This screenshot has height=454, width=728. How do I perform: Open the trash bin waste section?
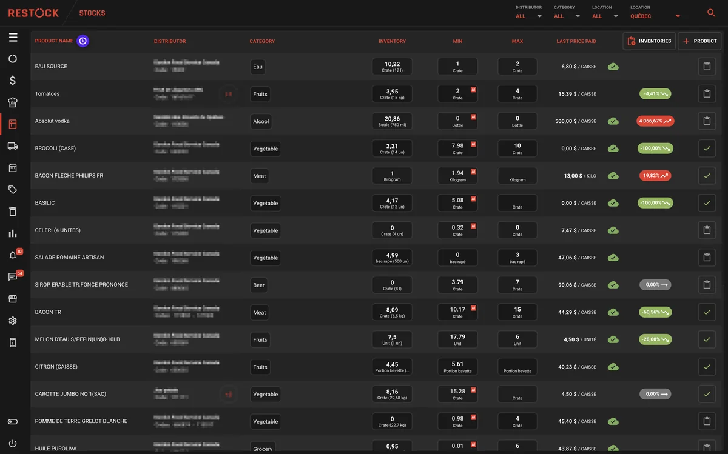[x=13, y=212]
